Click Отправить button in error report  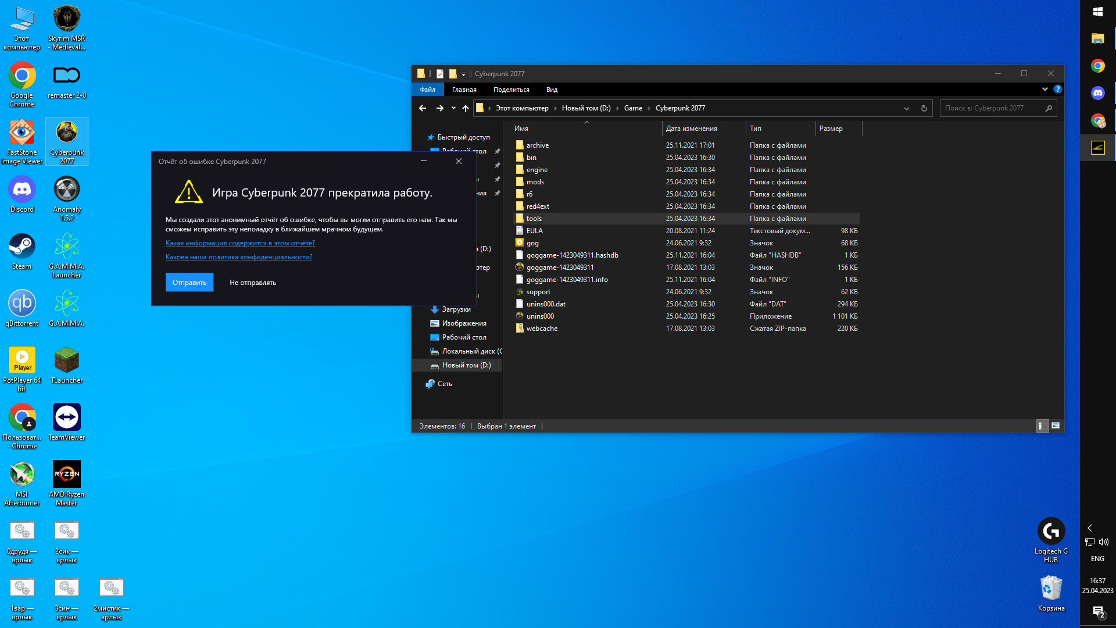coord(189,283)
